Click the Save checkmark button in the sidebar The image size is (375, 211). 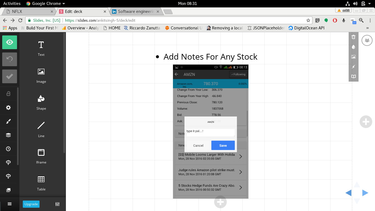pyautogui.click(x=10, y=76)
